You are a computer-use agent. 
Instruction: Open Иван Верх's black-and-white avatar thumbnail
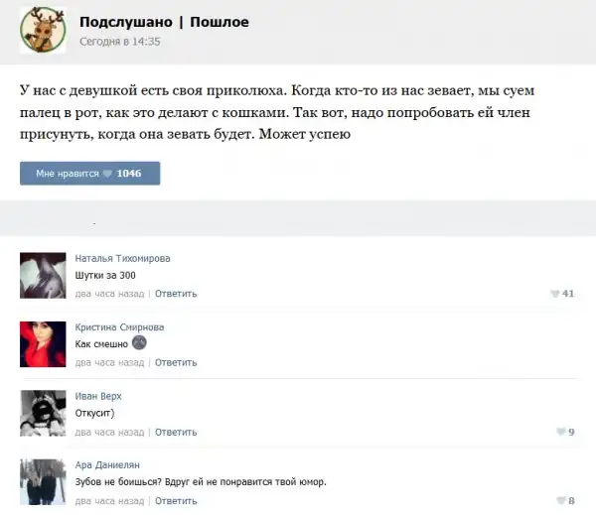[43, 413]
